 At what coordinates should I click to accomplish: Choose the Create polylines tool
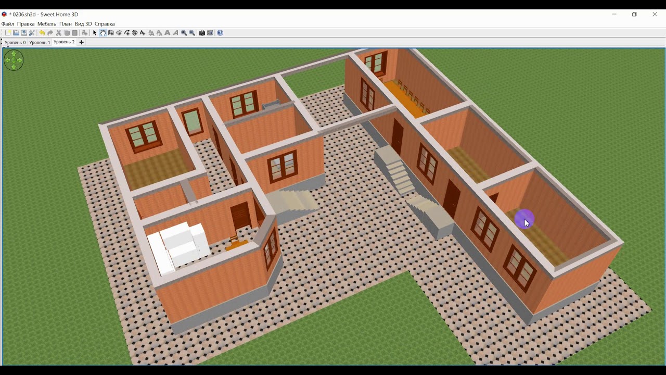127,33
